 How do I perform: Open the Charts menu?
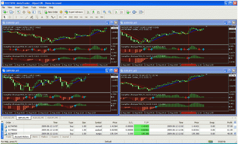pyautogui.click(x=26, y=7)
